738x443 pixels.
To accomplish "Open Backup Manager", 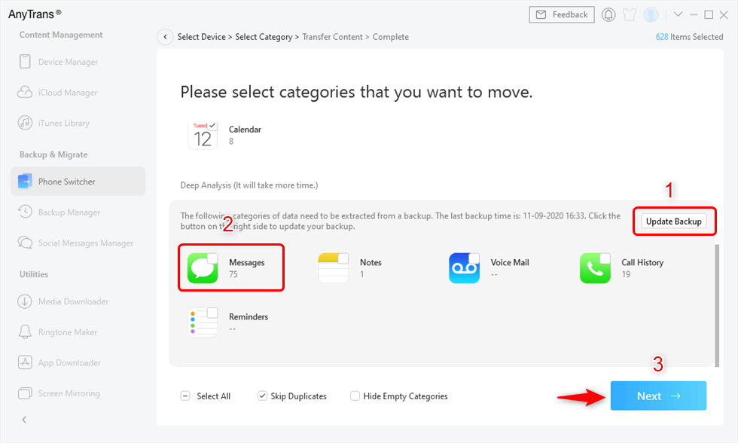I will click(69, 212).
